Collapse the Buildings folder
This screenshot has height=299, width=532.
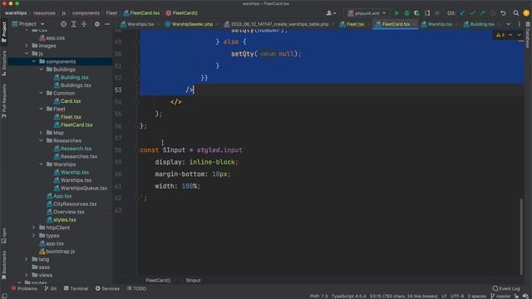click(x=41, y=69)
